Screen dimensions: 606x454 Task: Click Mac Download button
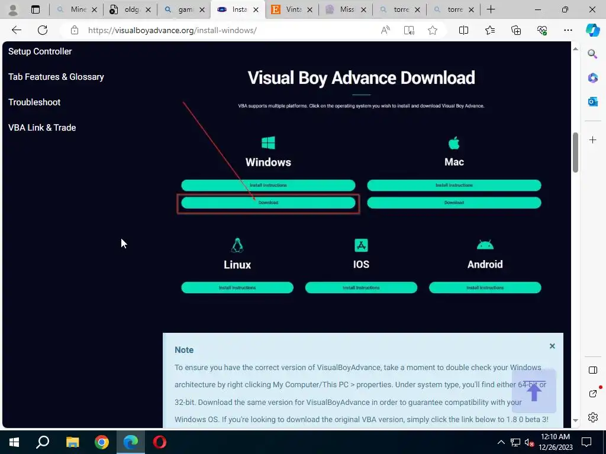tap(454, 203)
